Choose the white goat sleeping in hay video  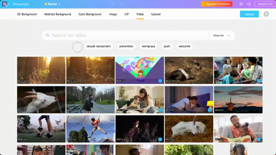pyautogui.click(x=189, y=129)
